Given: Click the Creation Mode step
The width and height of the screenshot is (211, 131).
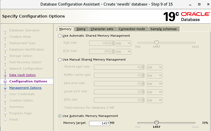Looking at the screenshot, I should 20,37.
